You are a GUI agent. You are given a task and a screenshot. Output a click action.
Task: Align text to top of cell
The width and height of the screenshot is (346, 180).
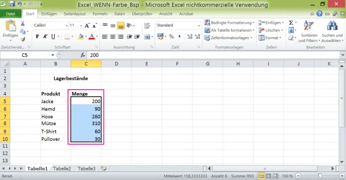[105, 25]
